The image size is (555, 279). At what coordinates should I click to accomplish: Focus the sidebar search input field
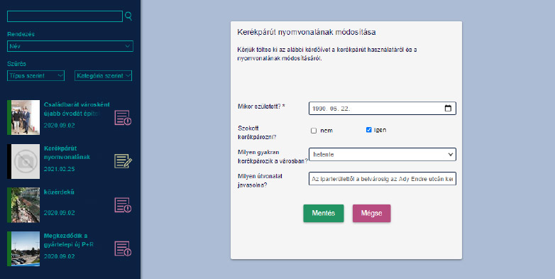point(65,16)
